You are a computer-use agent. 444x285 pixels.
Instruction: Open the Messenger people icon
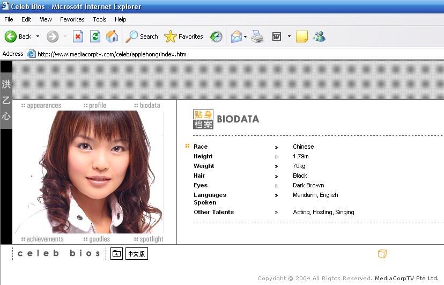point(319,36)
